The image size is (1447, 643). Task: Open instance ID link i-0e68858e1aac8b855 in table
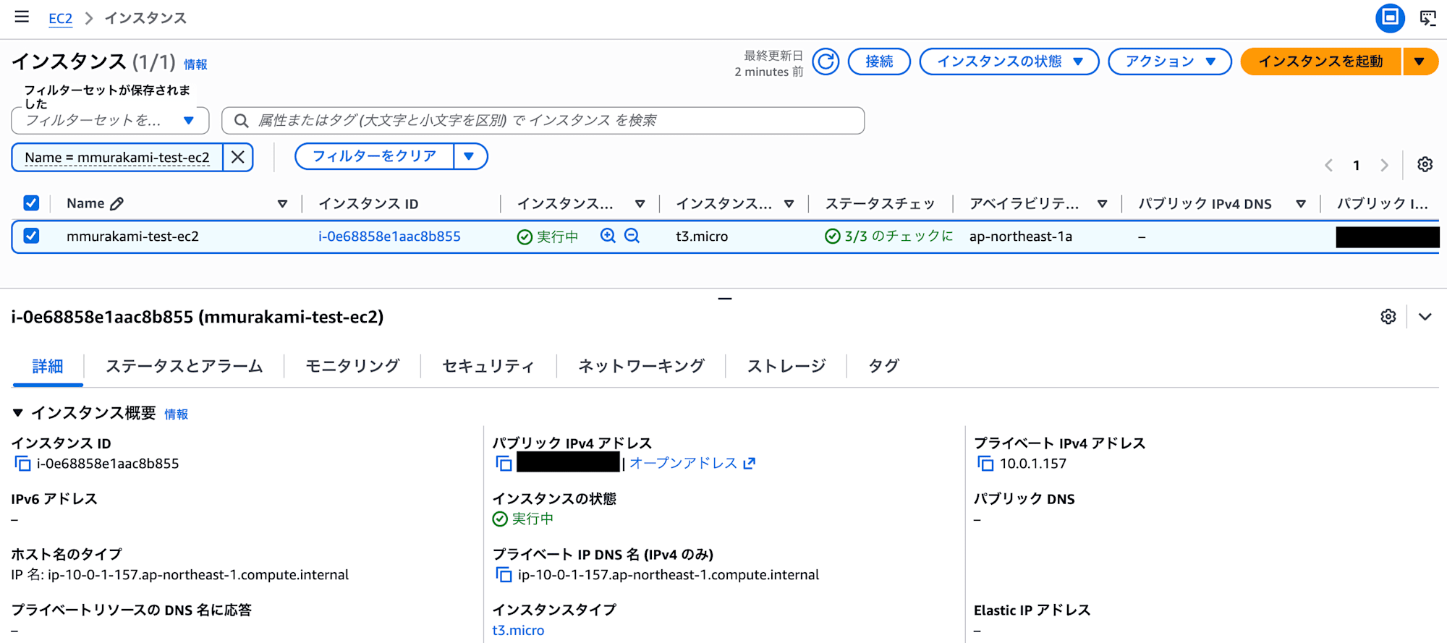[x=389, y=237]
